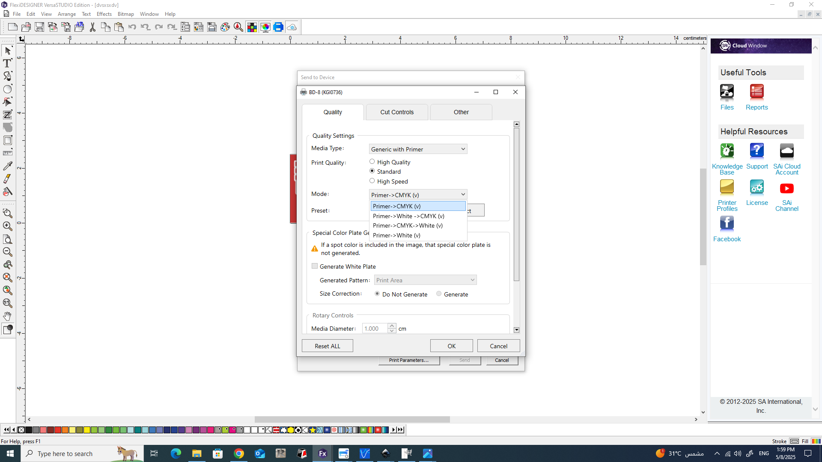Click the Paste clipboard icon
Screen dimensions: 822x462
(119, 27)
